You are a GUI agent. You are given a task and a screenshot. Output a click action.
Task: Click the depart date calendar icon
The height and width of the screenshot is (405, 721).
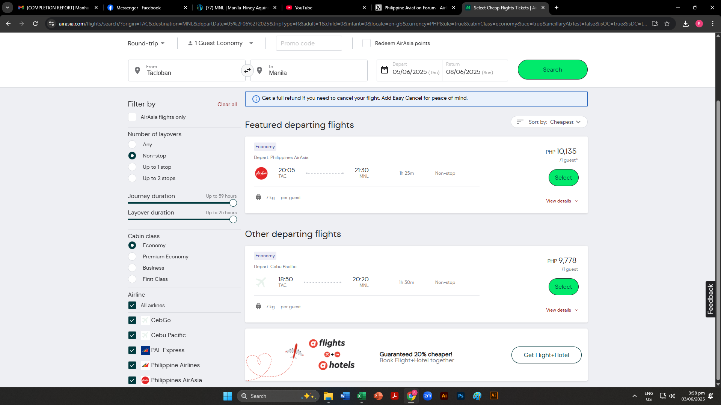click(x=384, y=70)
